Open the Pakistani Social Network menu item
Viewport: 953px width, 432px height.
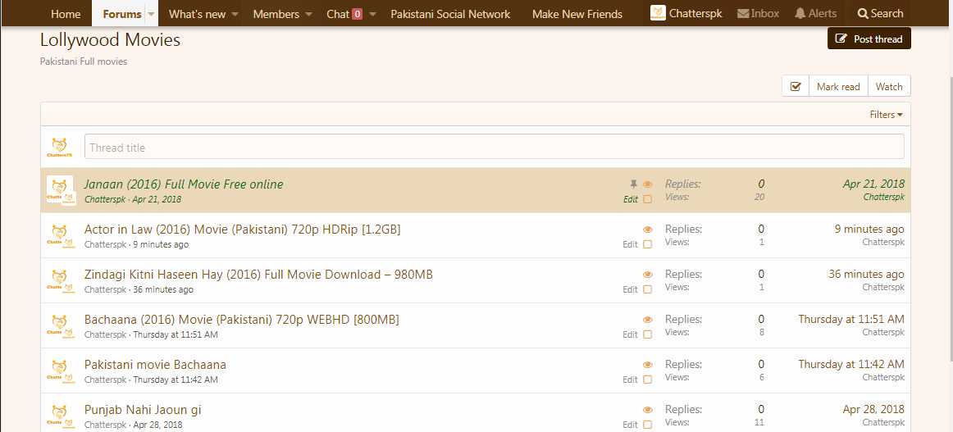click(x=450, y=14)
